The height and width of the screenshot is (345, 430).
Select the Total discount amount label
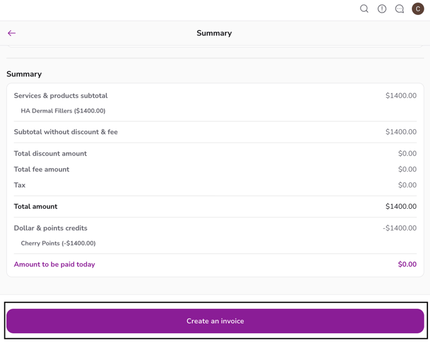click(x=50, y=154)
